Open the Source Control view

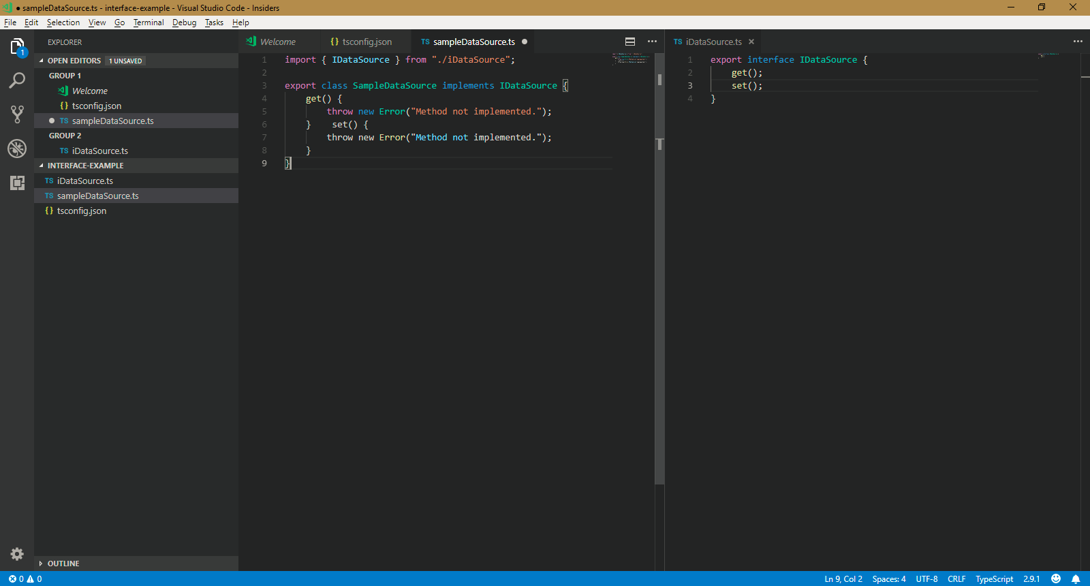(x=17, y=114)
